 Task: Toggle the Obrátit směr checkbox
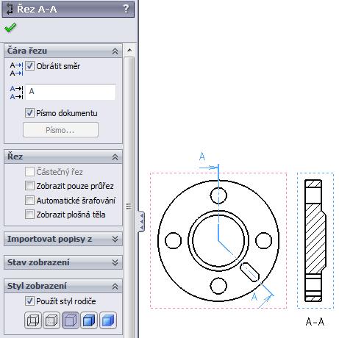pyautogui.click(x=29, y=66)
